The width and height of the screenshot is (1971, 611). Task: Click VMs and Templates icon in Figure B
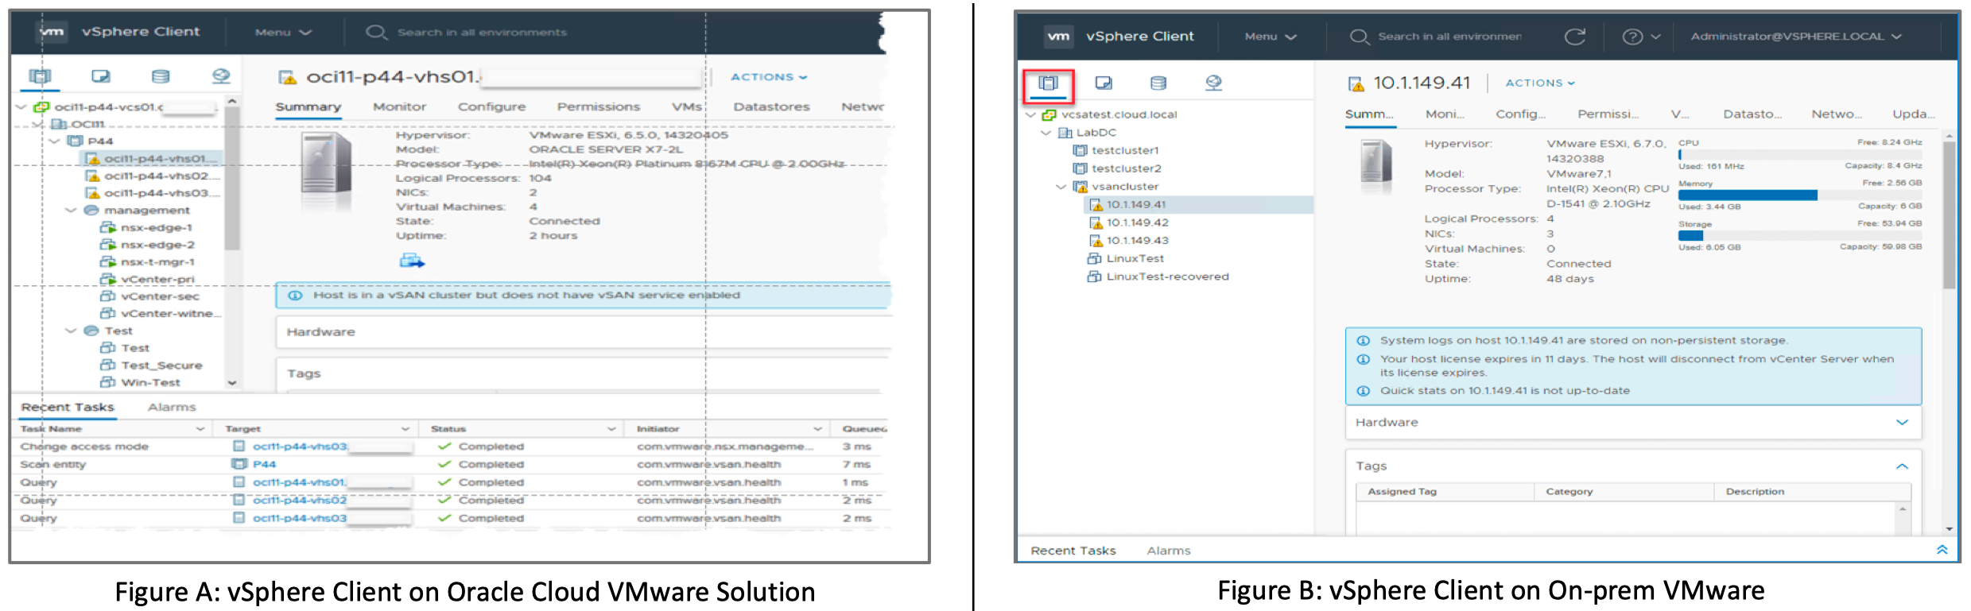coord(1104,83)
